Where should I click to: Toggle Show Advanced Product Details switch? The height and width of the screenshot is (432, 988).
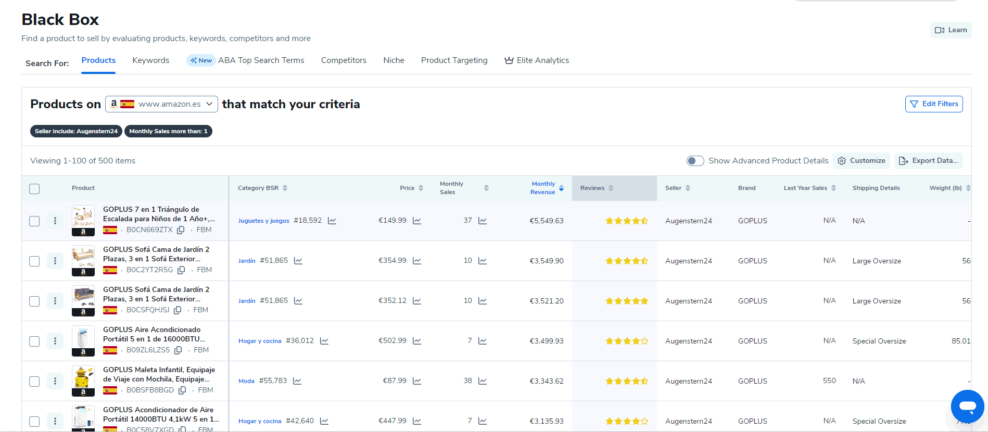695,161
